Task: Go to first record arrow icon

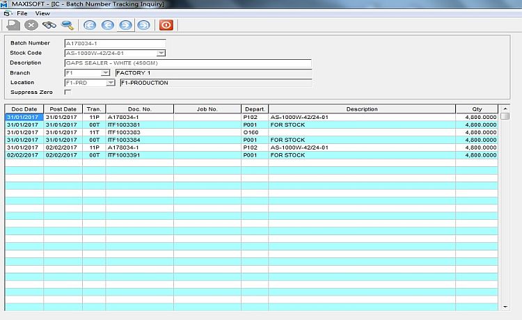Action: [x=90, y=25]
